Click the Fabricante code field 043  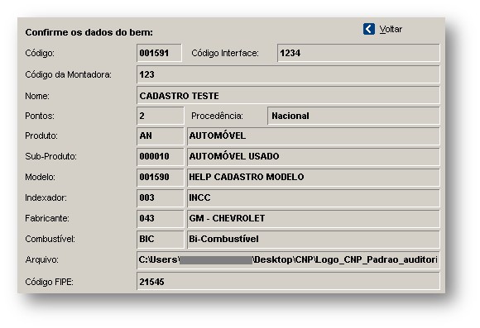161,219
